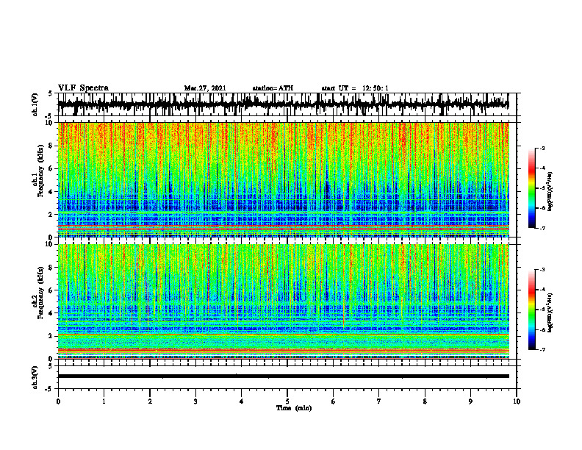Click the time axis tick label "2"

[150, 401]
